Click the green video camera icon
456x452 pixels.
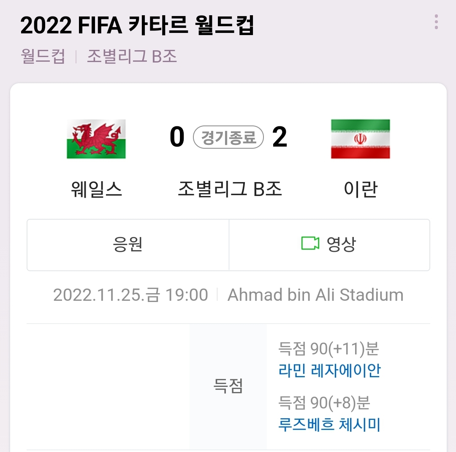tap(310, 243)
